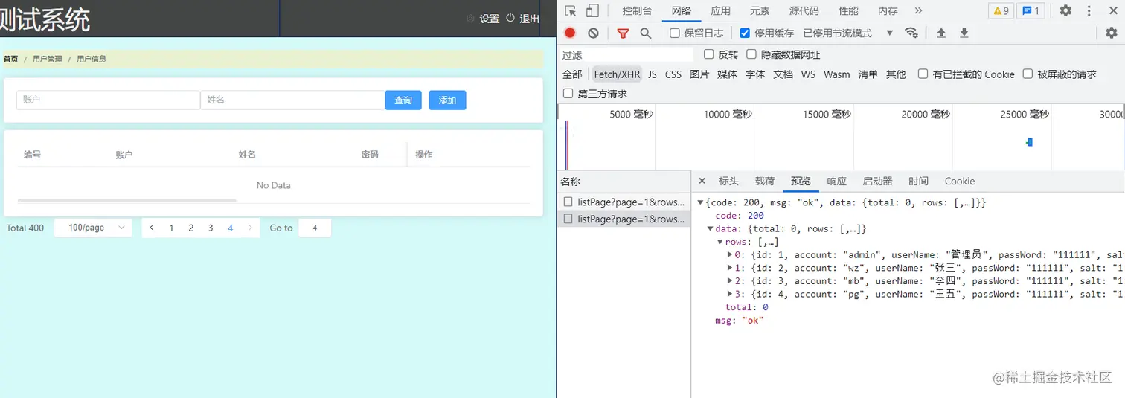Screen dimensions: 1125x398
Task: Toggle the red filter funnel icon
Action: click(623, 33)
